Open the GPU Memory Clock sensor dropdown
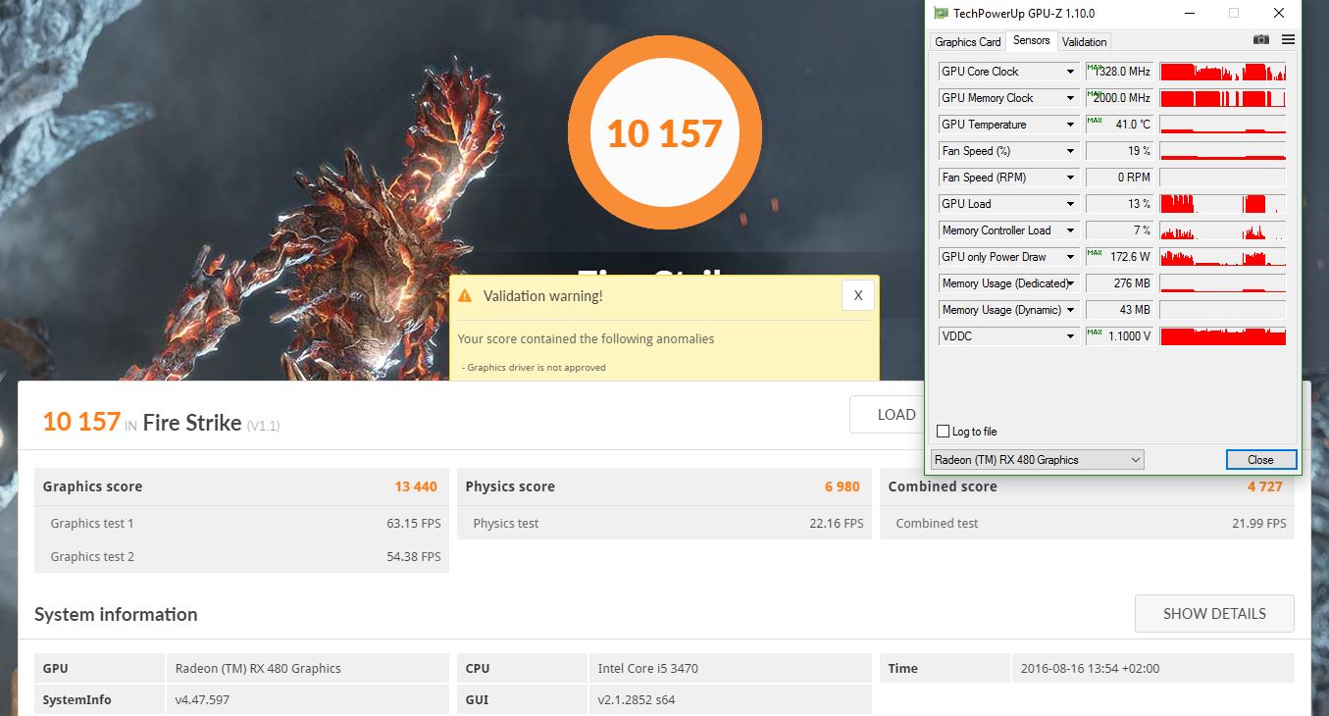This screenshot has height=716, width=1329. click(x=1071, y=98)
